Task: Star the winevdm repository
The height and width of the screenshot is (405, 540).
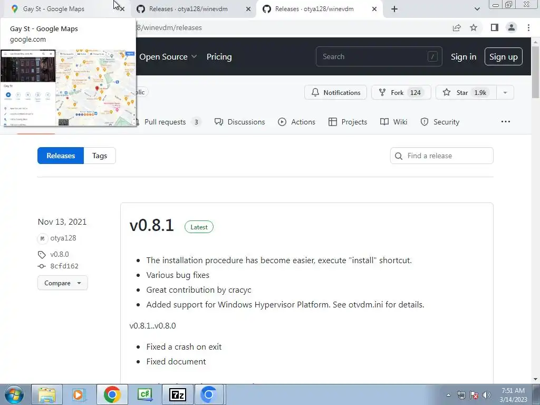Action: pos(466,92)
